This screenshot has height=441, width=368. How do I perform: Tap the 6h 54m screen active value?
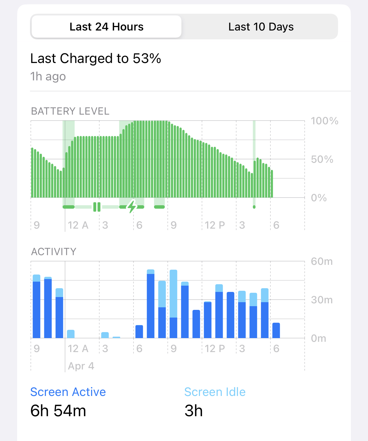click(58, 411)
